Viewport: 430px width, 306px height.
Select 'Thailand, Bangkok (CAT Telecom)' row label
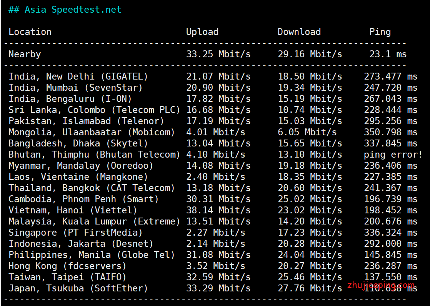92,188
